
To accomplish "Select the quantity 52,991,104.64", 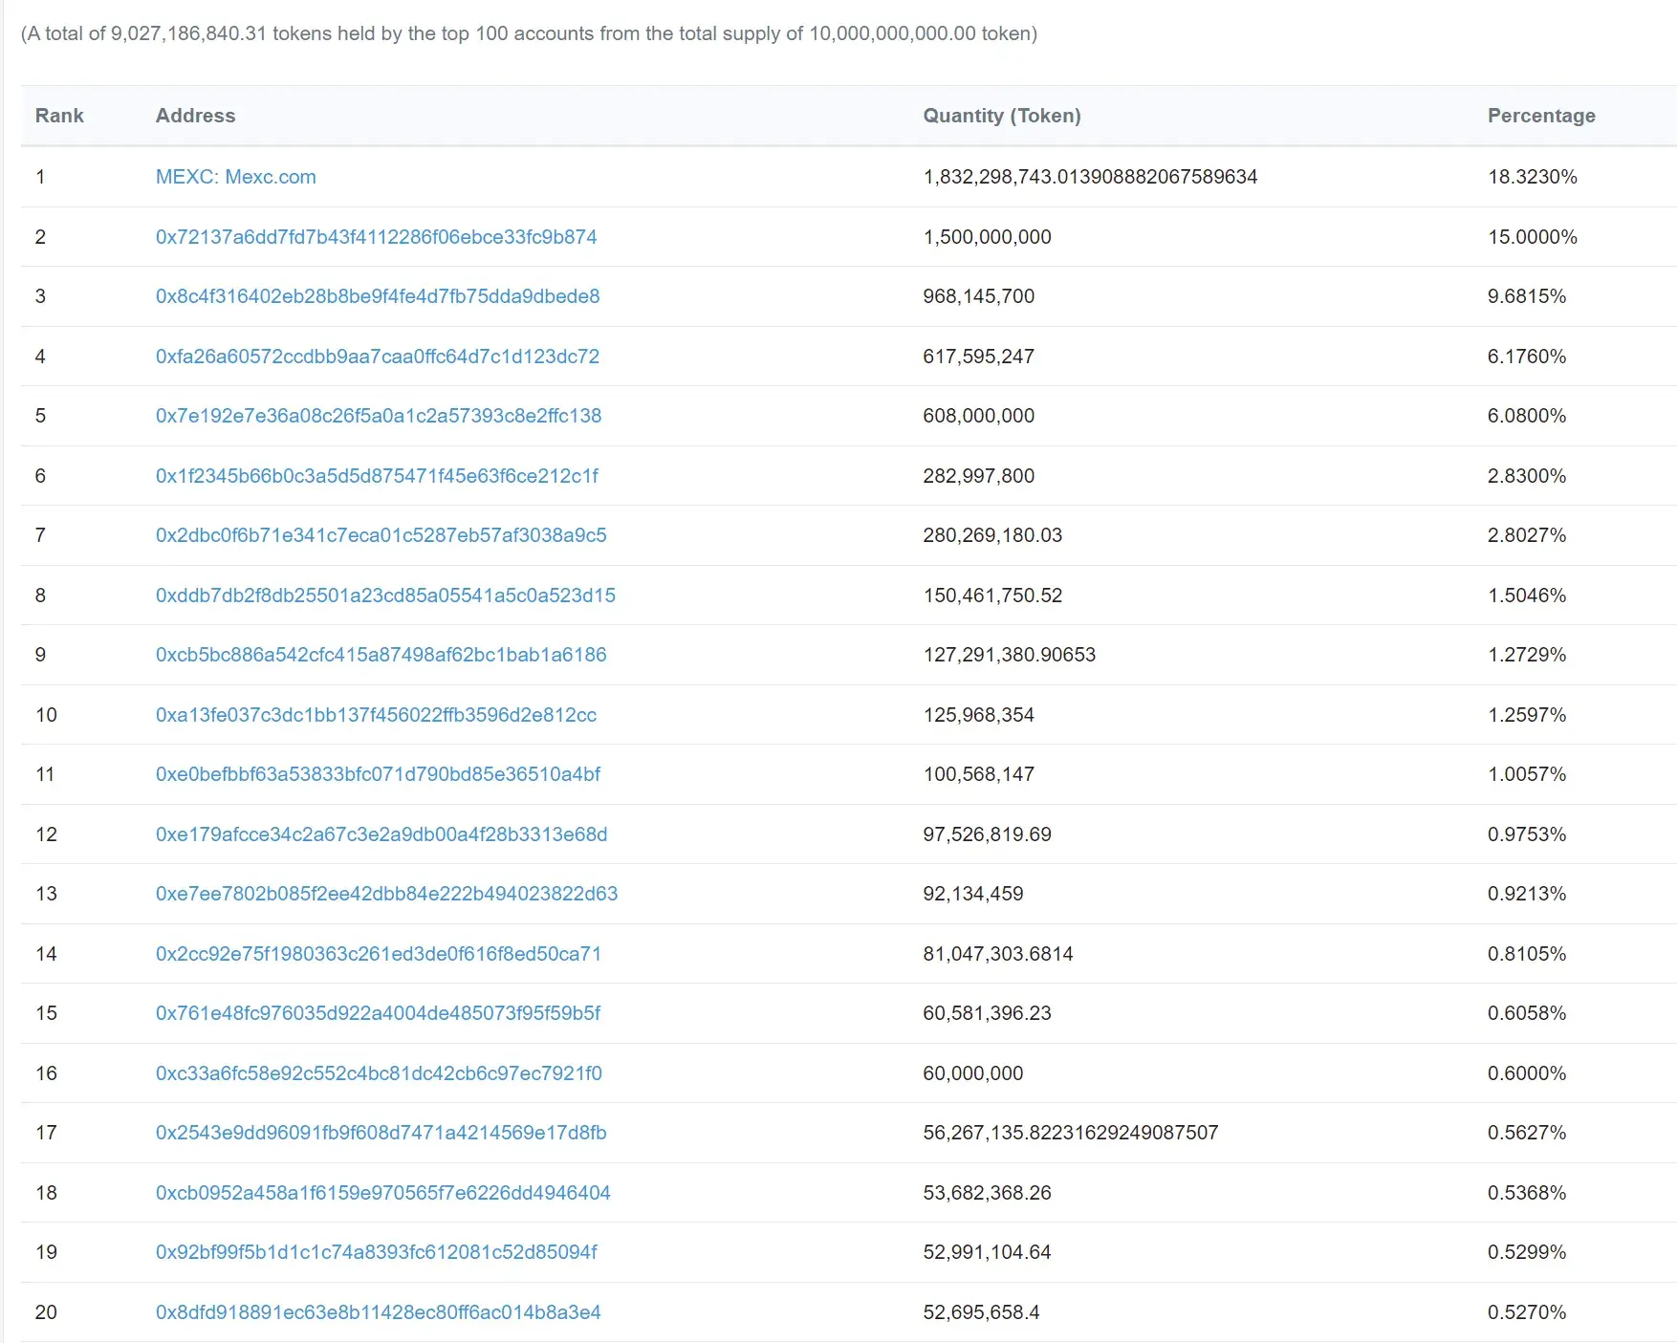I will pos(987,1252).
